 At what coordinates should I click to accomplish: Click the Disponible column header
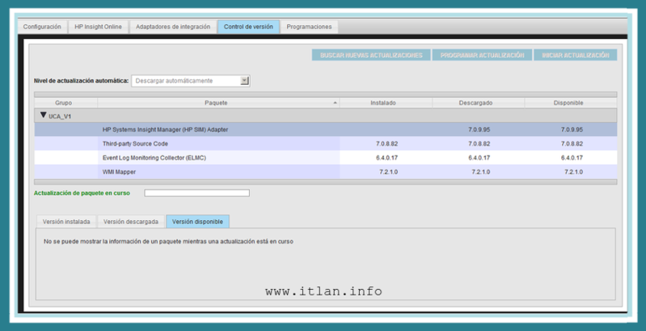(570, 103)
